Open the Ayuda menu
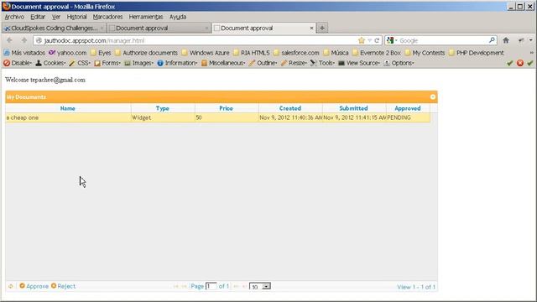Viewport: 537px width, 302px height. pos(178,17)
